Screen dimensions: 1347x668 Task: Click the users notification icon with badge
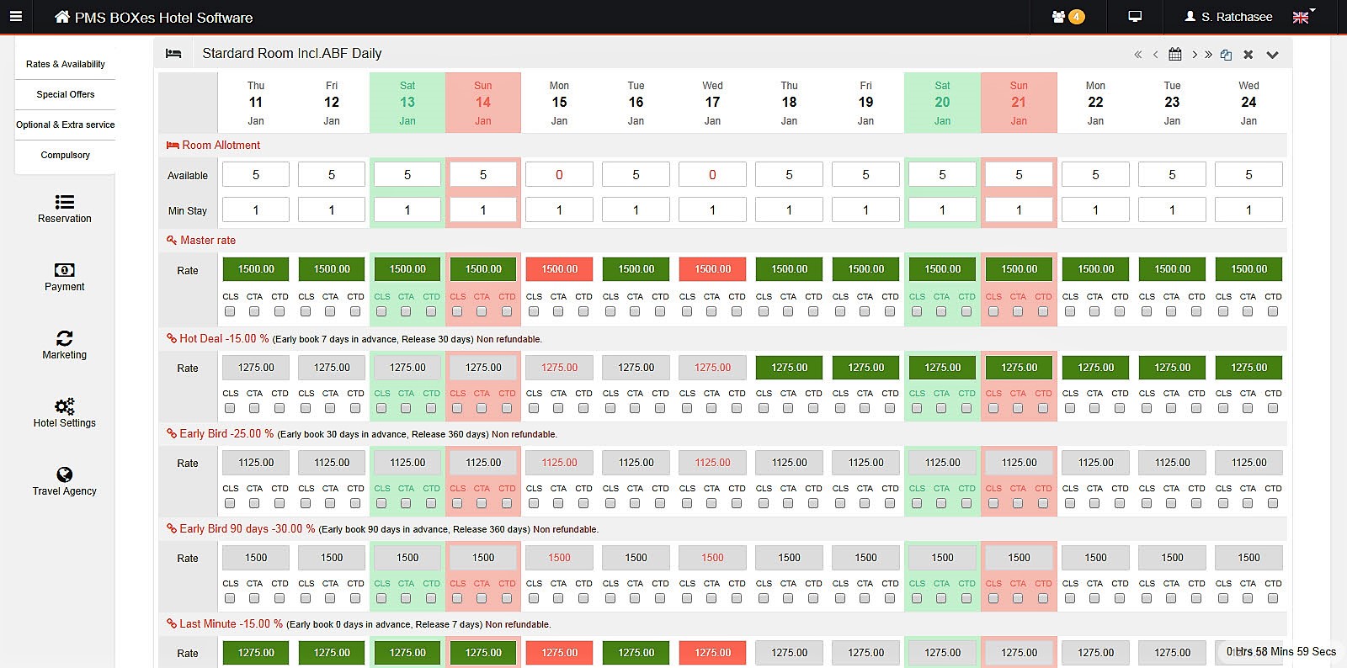pos(1067,17)
